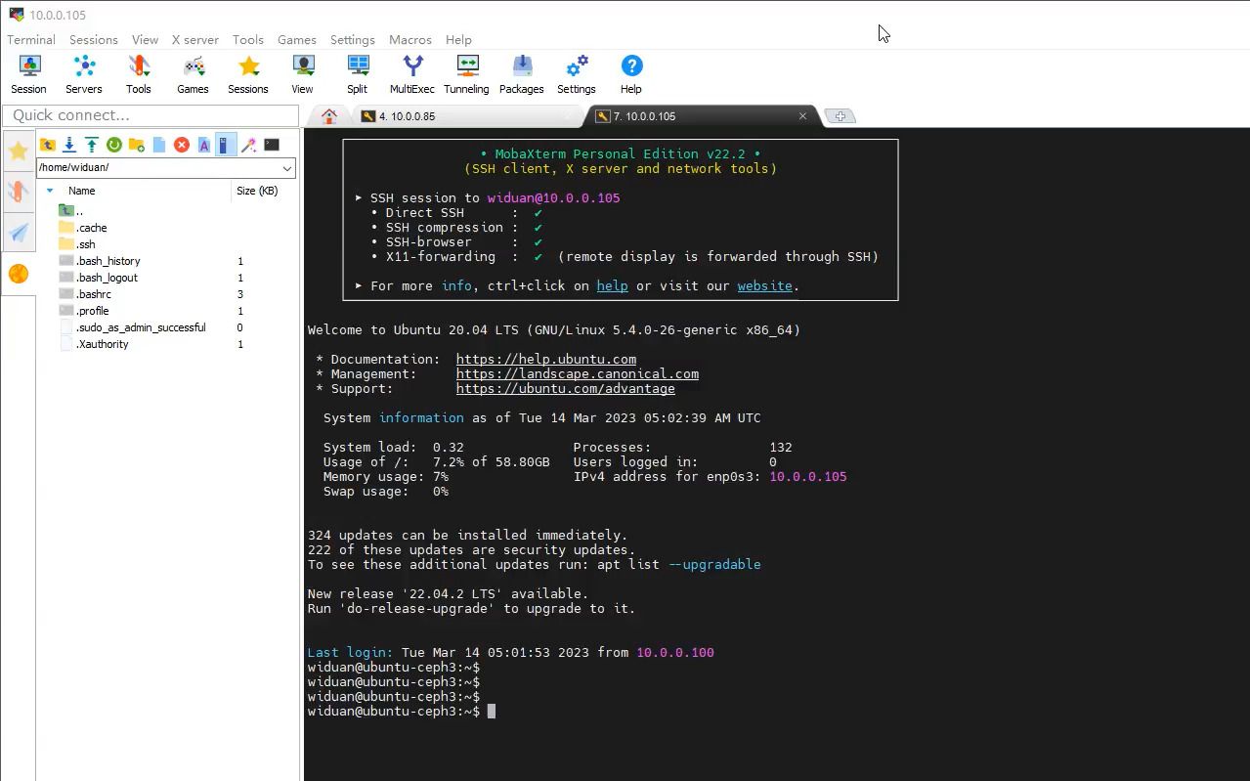Toggle the follow terminal folder icon
The image size is (1250, 781).
coord(226,145)
